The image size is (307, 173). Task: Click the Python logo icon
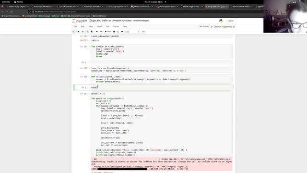pyautogui.click(x=221, y=21)
